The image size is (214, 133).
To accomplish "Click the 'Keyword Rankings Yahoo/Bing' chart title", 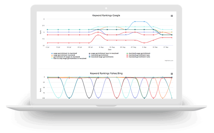I will point(106,73).
